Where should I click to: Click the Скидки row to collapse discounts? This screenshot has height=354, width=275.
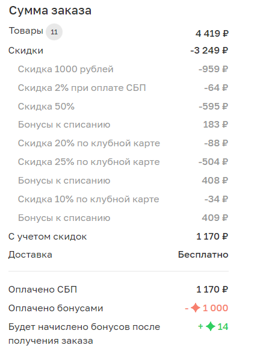click(x=119, y=51)
